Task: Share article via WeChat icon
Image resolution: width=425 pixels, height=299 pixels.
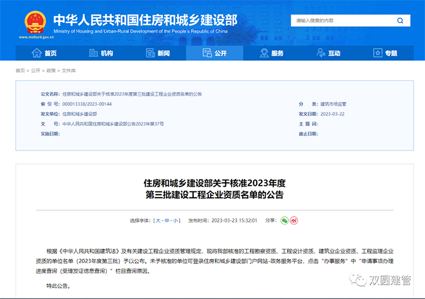Action: coord(284,220)
